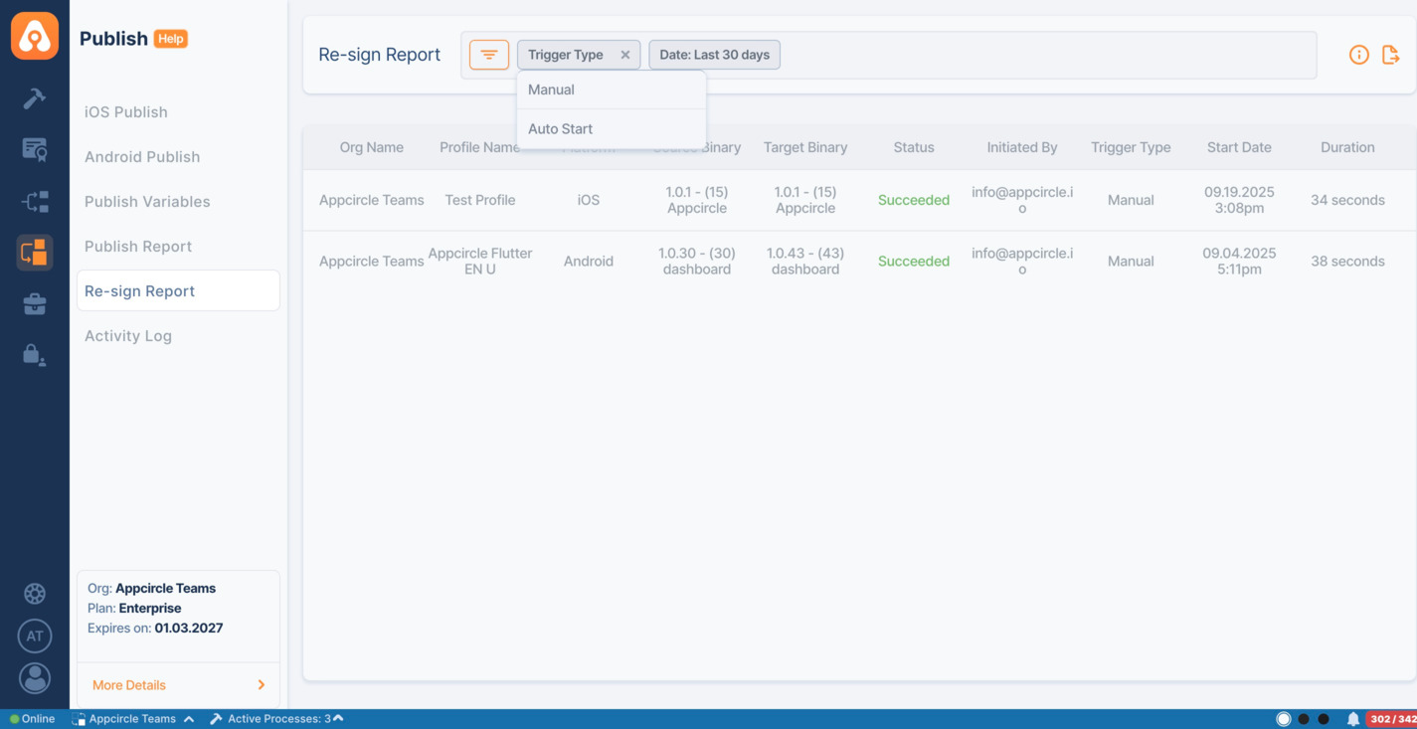Open the Activity Log page

click(x=128, y=336)
